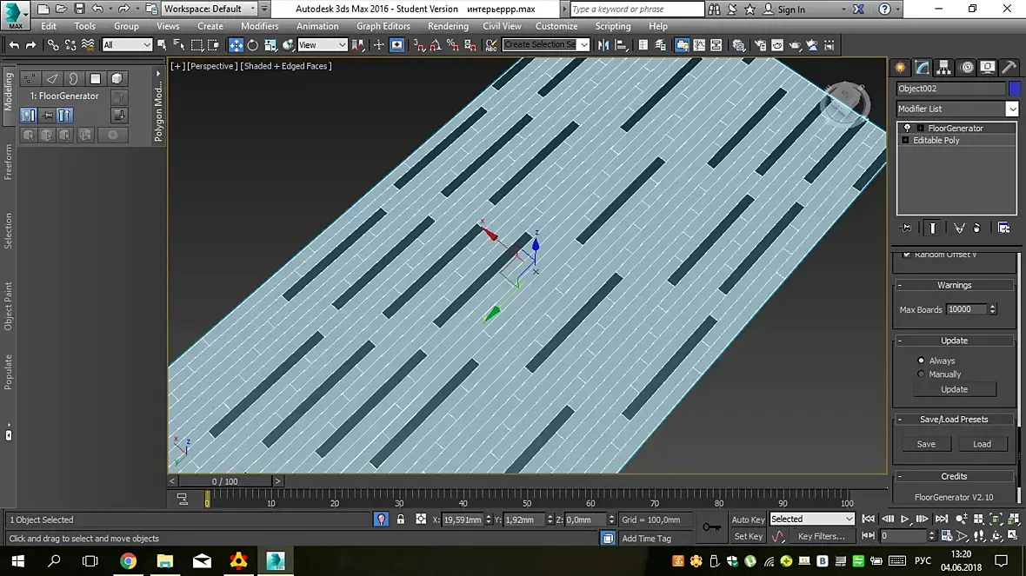Switch to the Utilities hammer panel

point(1009,68)
